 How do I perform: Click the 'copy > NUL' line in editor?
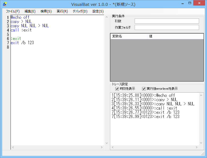(x=21, y=21)
